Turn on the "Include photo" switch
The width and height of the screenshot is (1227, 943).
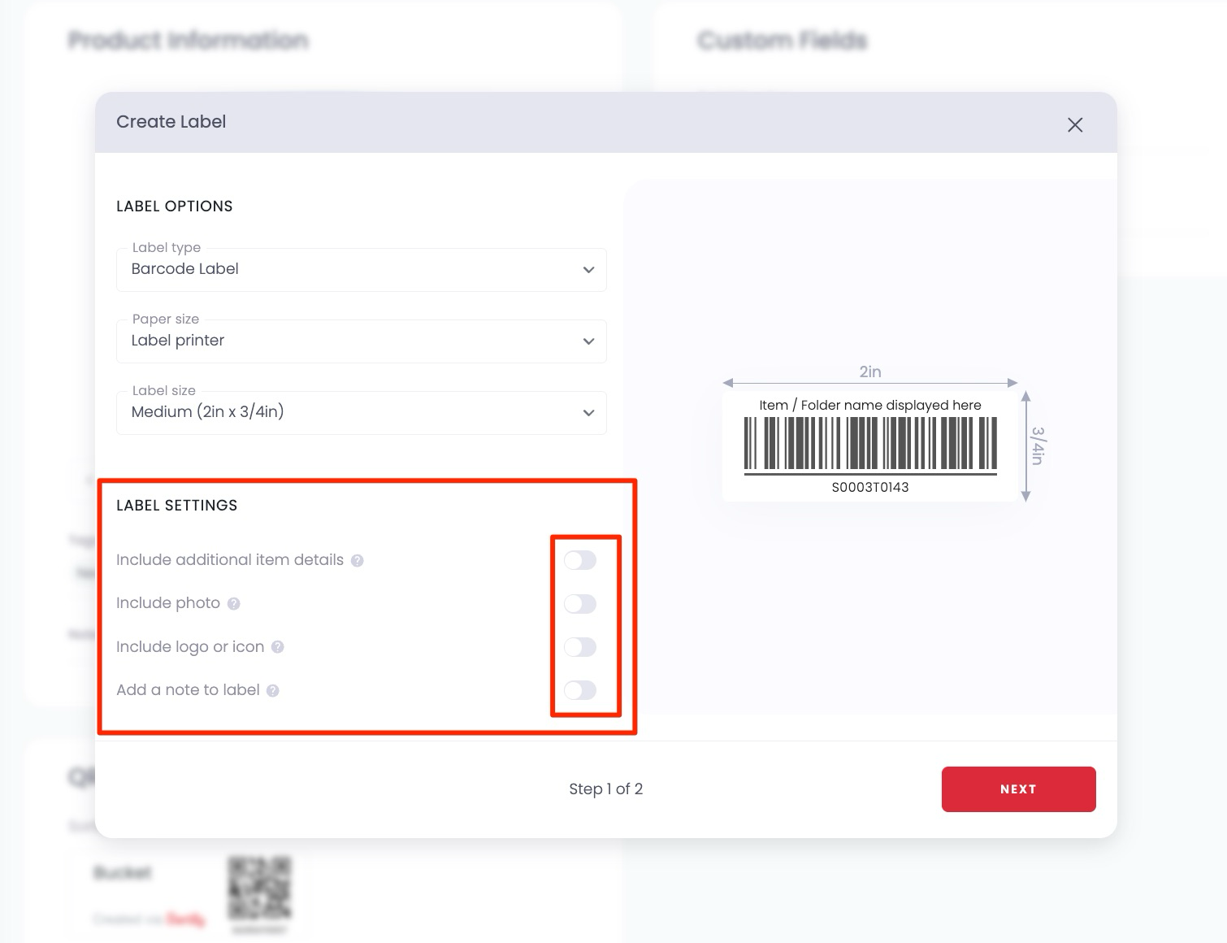(579, 603)
